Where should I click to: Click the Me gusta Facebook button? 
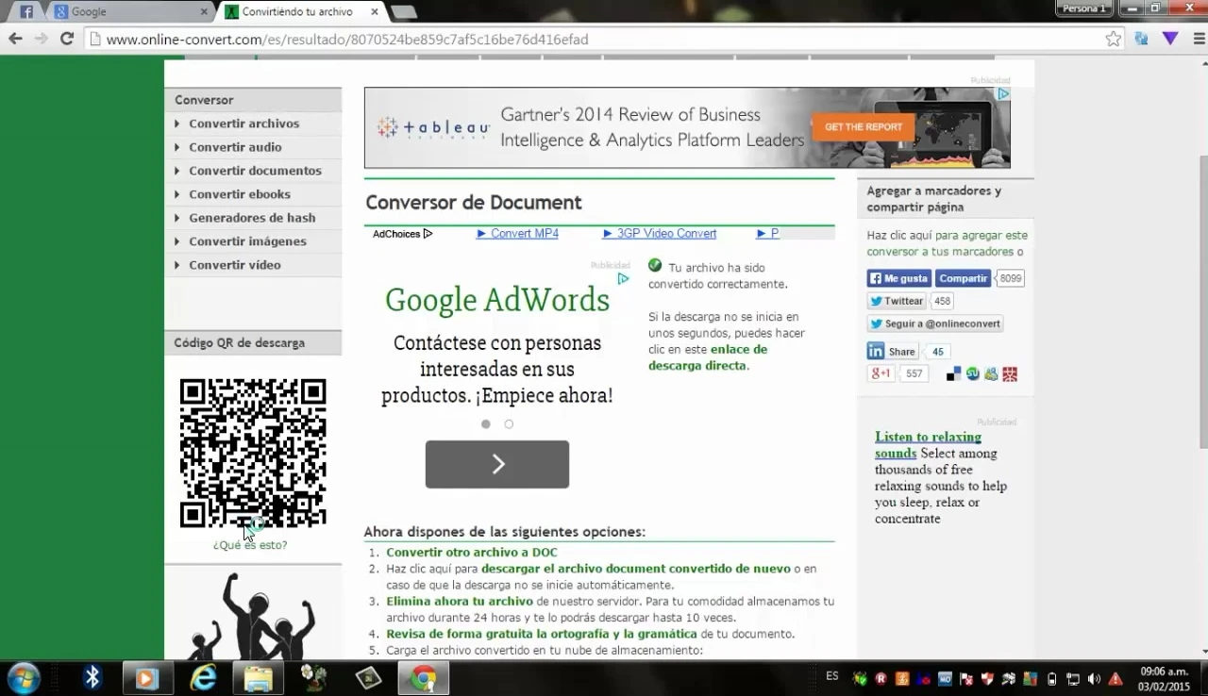coord(898,278)
